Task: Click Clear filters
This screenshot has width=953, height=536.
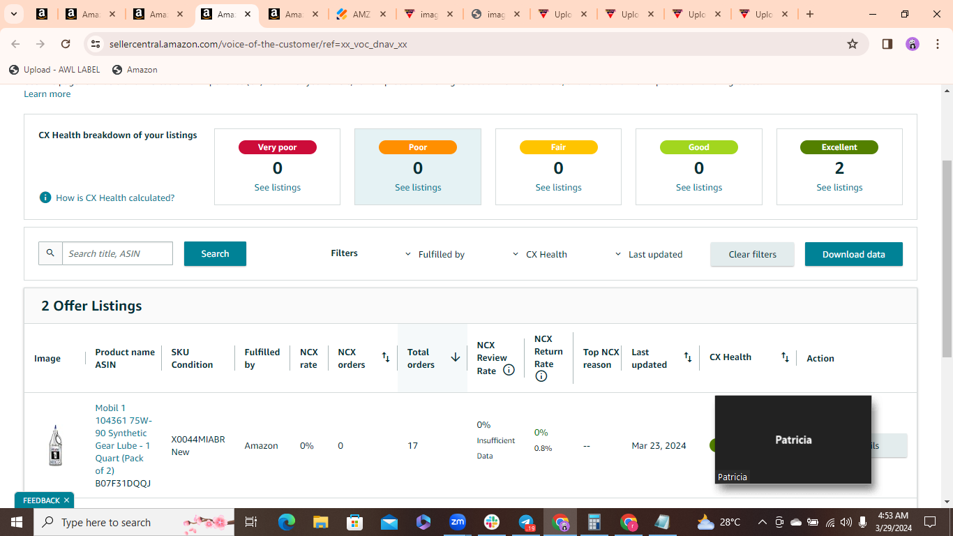Action: click(x=752, y=254)
